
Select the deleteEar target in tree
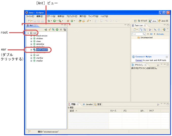click(40, 44)
